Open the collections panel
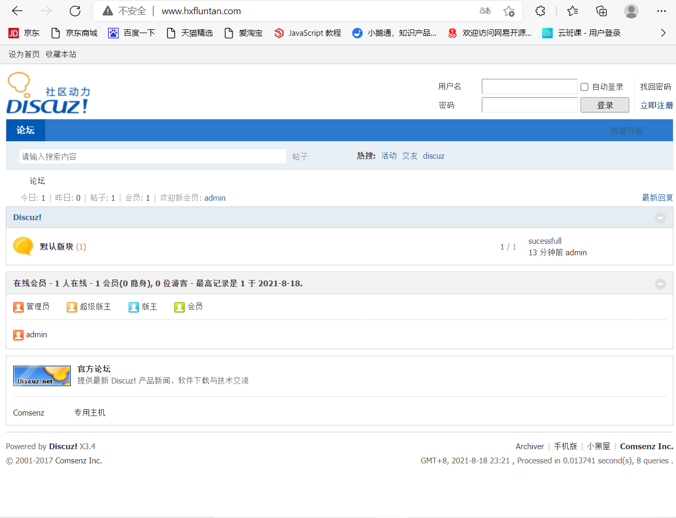This screenshot has width=676, height=518. click(601, 11)
